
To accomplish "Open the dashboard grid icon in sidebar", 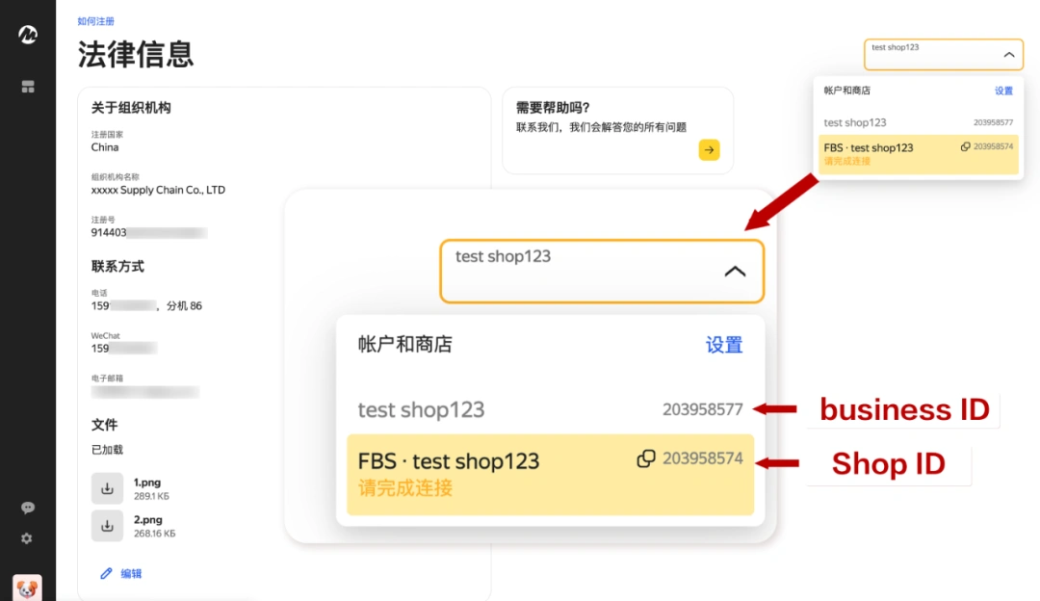I will [x=28, y=86].
